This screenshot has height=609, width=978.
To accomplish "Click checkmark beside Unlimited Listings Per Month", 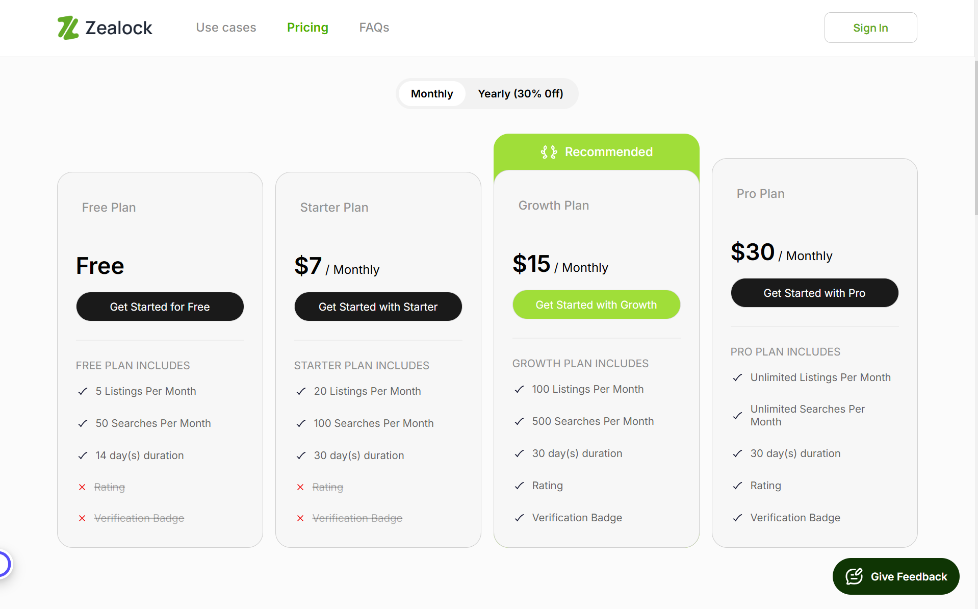I will pyautogui.click(x=737, y=377).
